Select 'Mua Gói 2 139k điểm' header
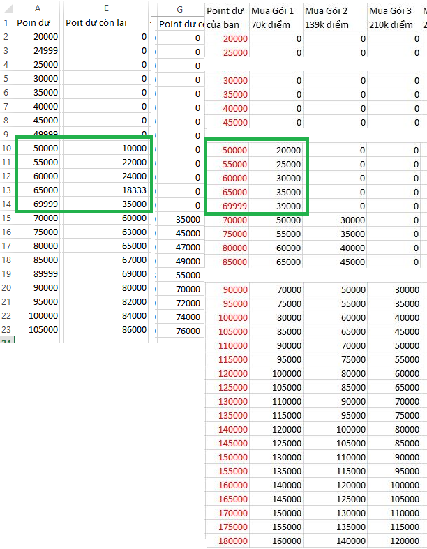Screen dimensions: 427x549 [x=335, y=17]
